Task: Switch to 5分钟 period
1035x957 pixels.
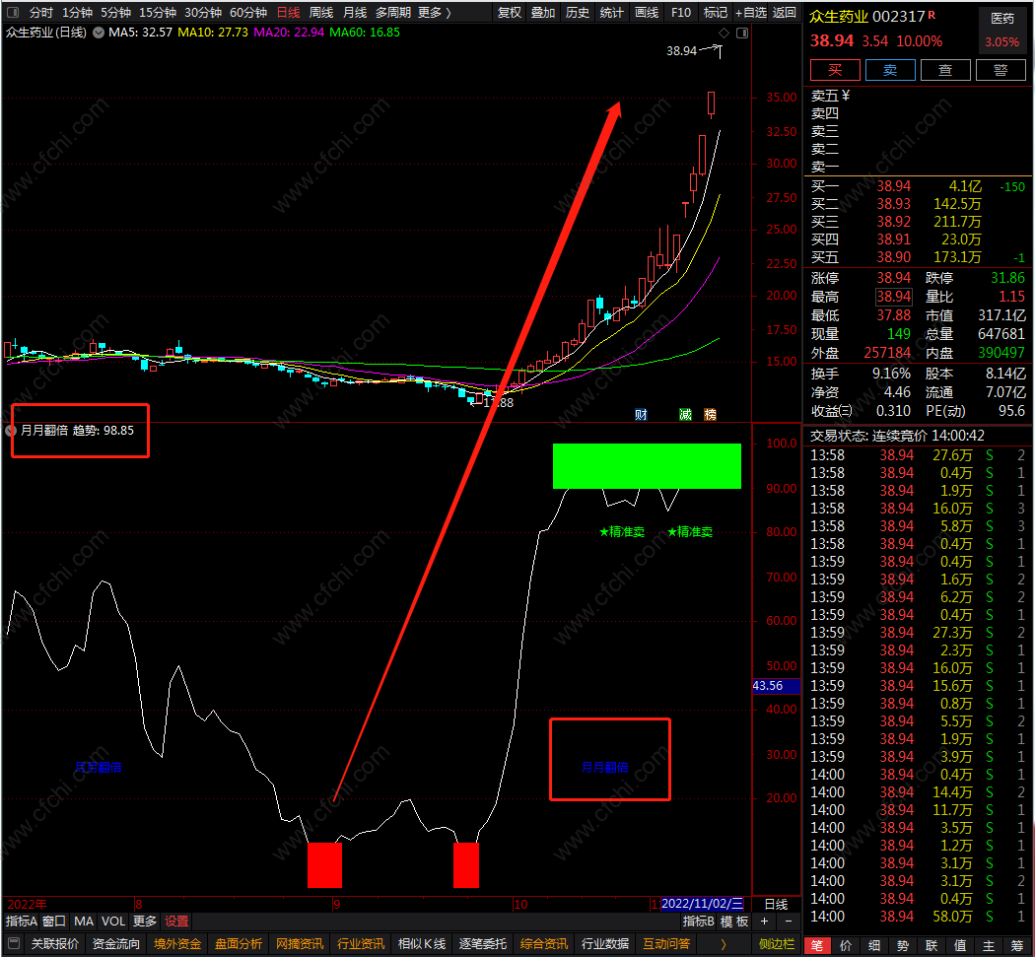Action: pyautogui.click(x=115, y=13)
